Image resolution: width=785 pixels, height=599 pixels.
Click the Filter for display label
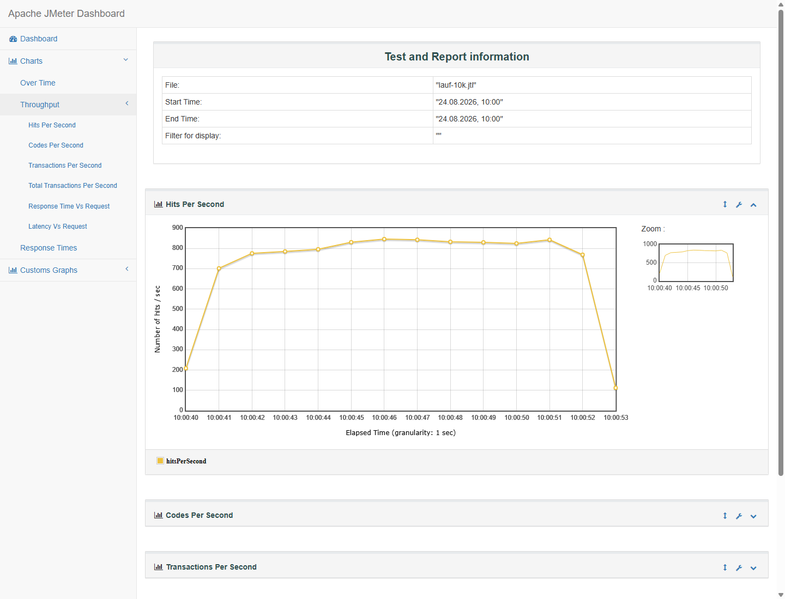(193, 136)
